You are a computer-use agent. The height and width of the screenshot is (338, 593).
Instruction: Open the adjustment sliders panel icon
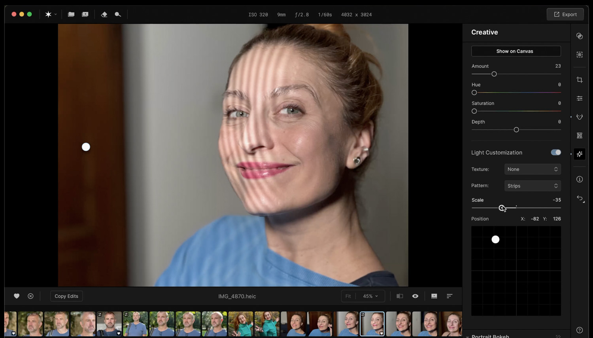pyautogui.click(x=580, y=98)
